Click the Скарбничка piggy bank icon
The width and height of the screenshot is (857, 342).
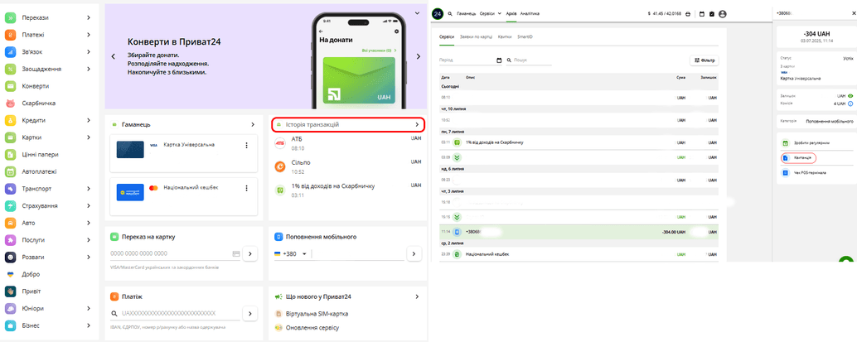point(11,104)
